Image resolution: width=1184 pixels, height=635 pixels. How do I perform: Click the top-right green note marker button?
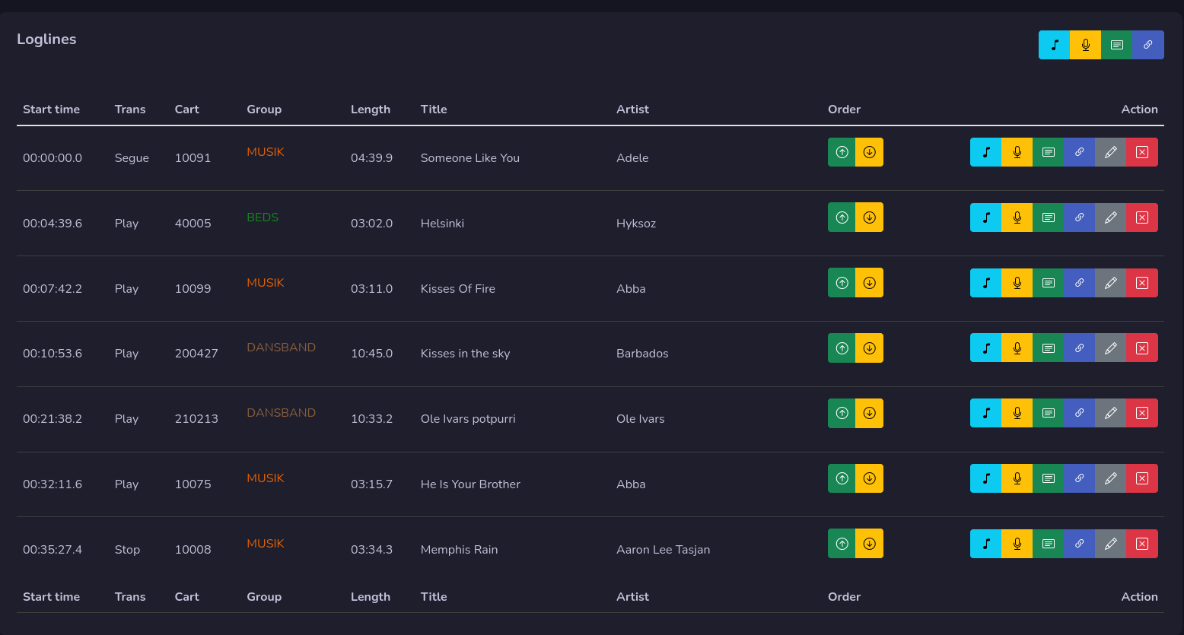[x=1116, y=45]
